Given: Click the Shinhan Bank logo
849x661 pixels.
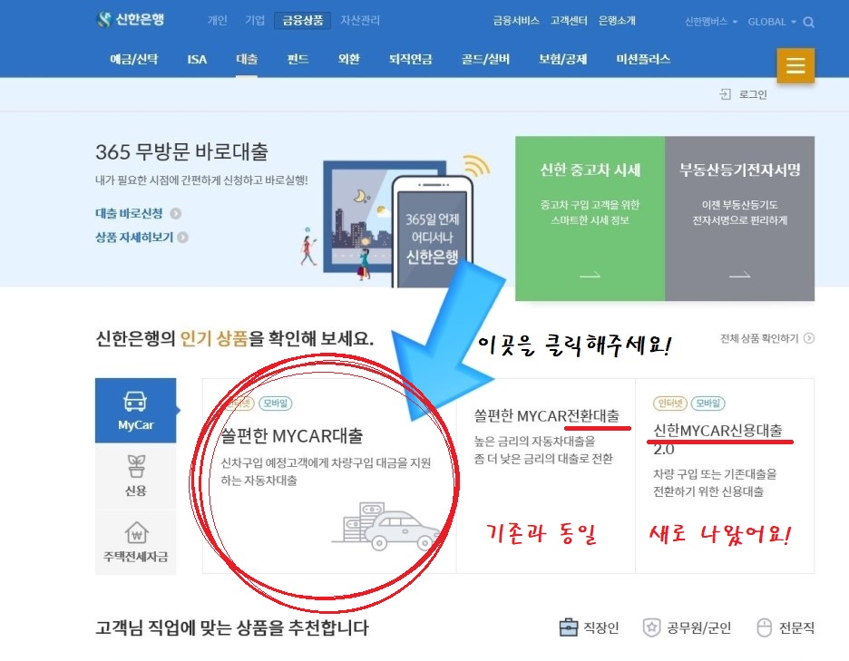Looking at the screenshot, I should (x=130, y=19).
